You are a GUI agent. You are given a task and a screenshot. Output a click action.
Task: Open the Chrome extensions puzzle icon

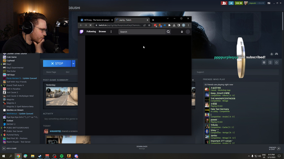pos(170,25)
